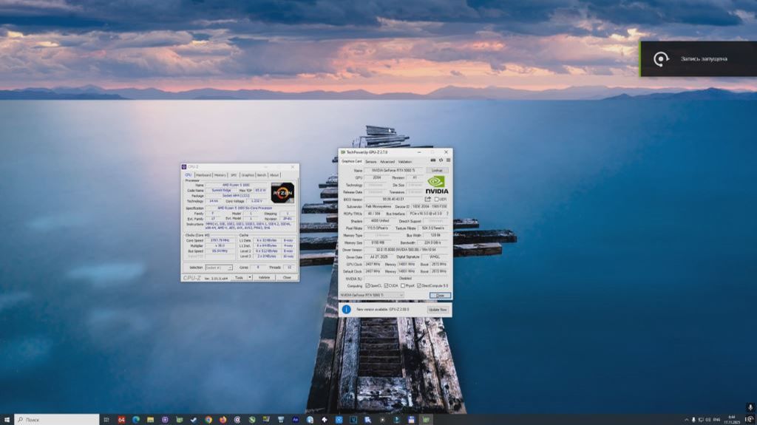Click the recording started notification icon
The image size is (757, 425).
coord(661,59)
